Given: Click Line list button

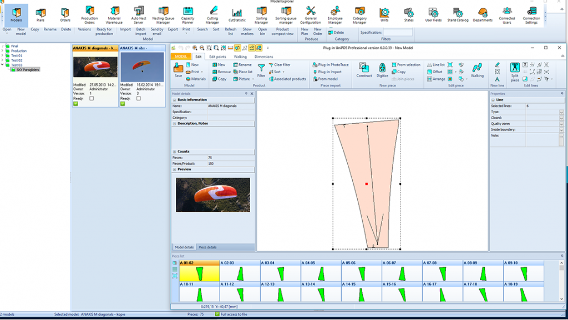Looking at the screenshot, I should coord(436,65).
